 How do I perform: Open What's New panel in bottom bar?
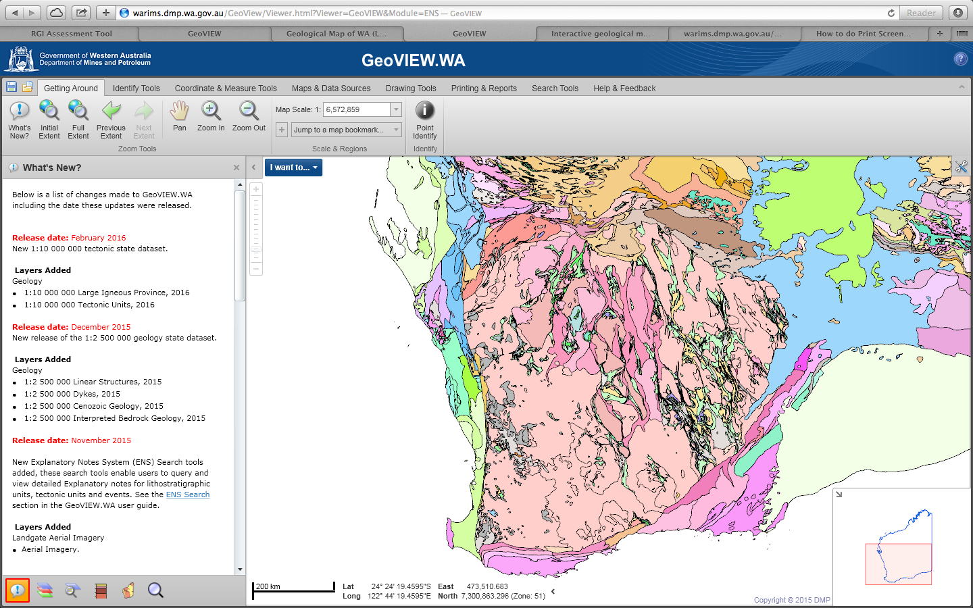pos(18,590)
